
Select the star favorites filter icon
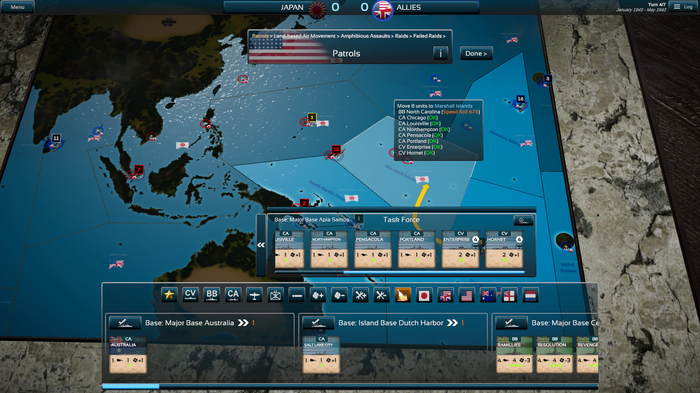point(169,295)
